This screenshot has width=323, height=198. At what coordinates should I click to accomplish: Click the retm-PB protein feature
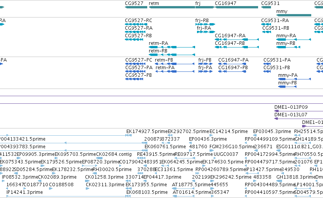(x=175, y=64)
